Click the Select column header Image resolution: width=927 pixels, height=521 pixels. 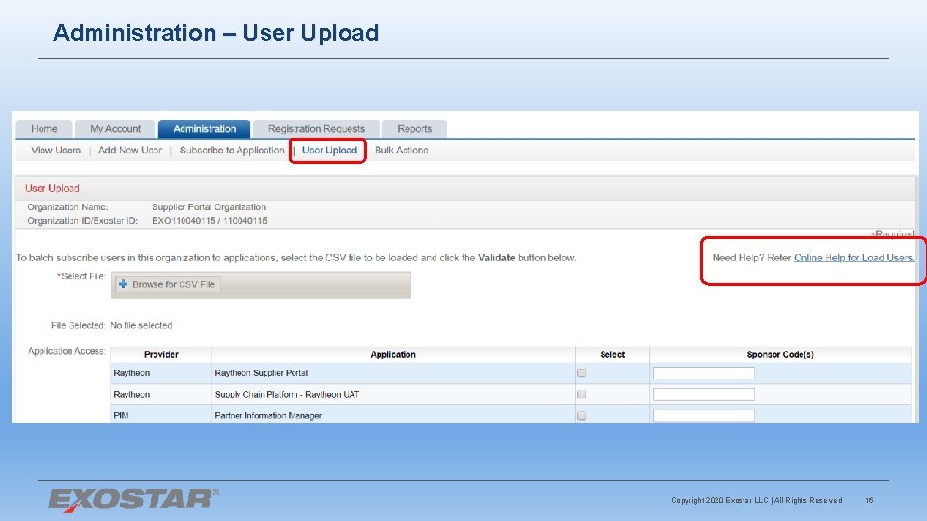point(612,354)
